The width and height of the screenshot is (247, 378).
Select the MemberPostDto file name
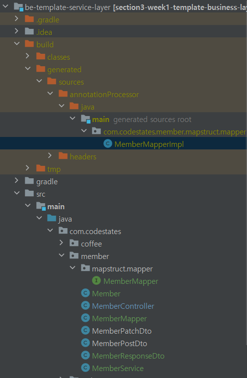coord(120,344)
